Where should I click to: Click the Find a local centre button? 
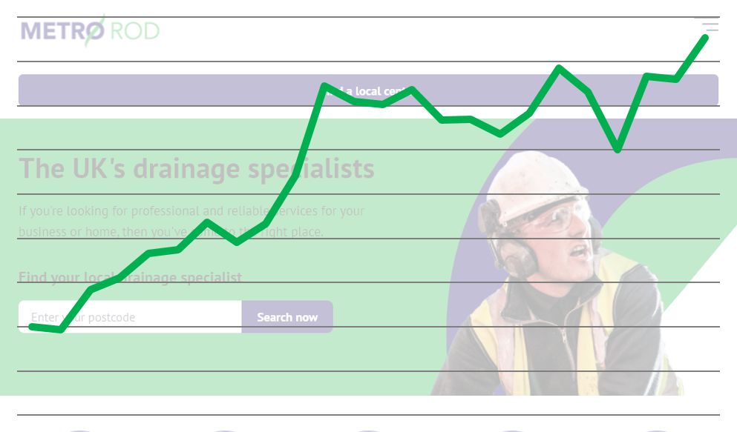click(368, 90)
